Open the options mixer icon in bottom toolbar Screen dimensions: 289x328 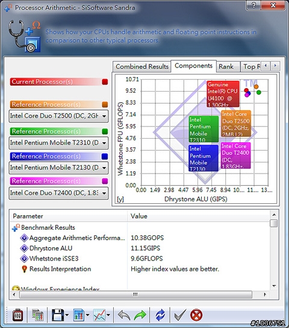(x=17, y=315)
